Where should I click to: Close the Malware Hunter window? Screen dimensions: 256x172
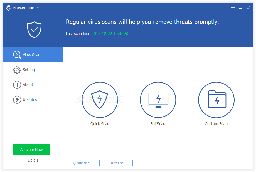point(248,8)
